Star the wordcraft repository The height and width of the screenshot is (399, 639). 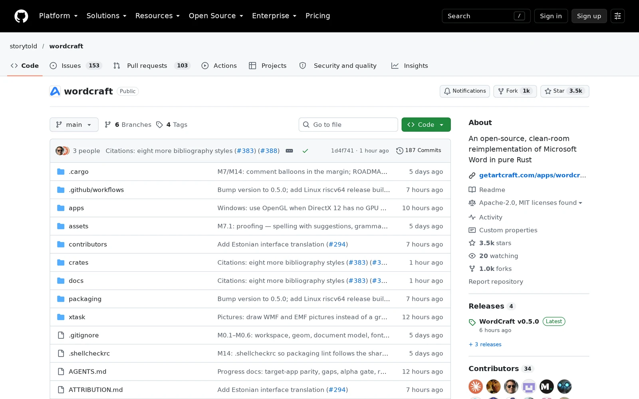coord(565,91)
